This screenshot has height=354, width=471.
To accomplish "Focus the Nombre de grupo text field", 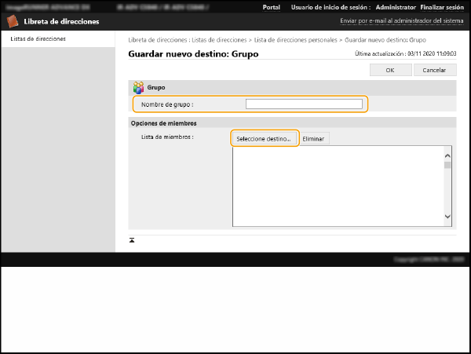I will [304, 104].
